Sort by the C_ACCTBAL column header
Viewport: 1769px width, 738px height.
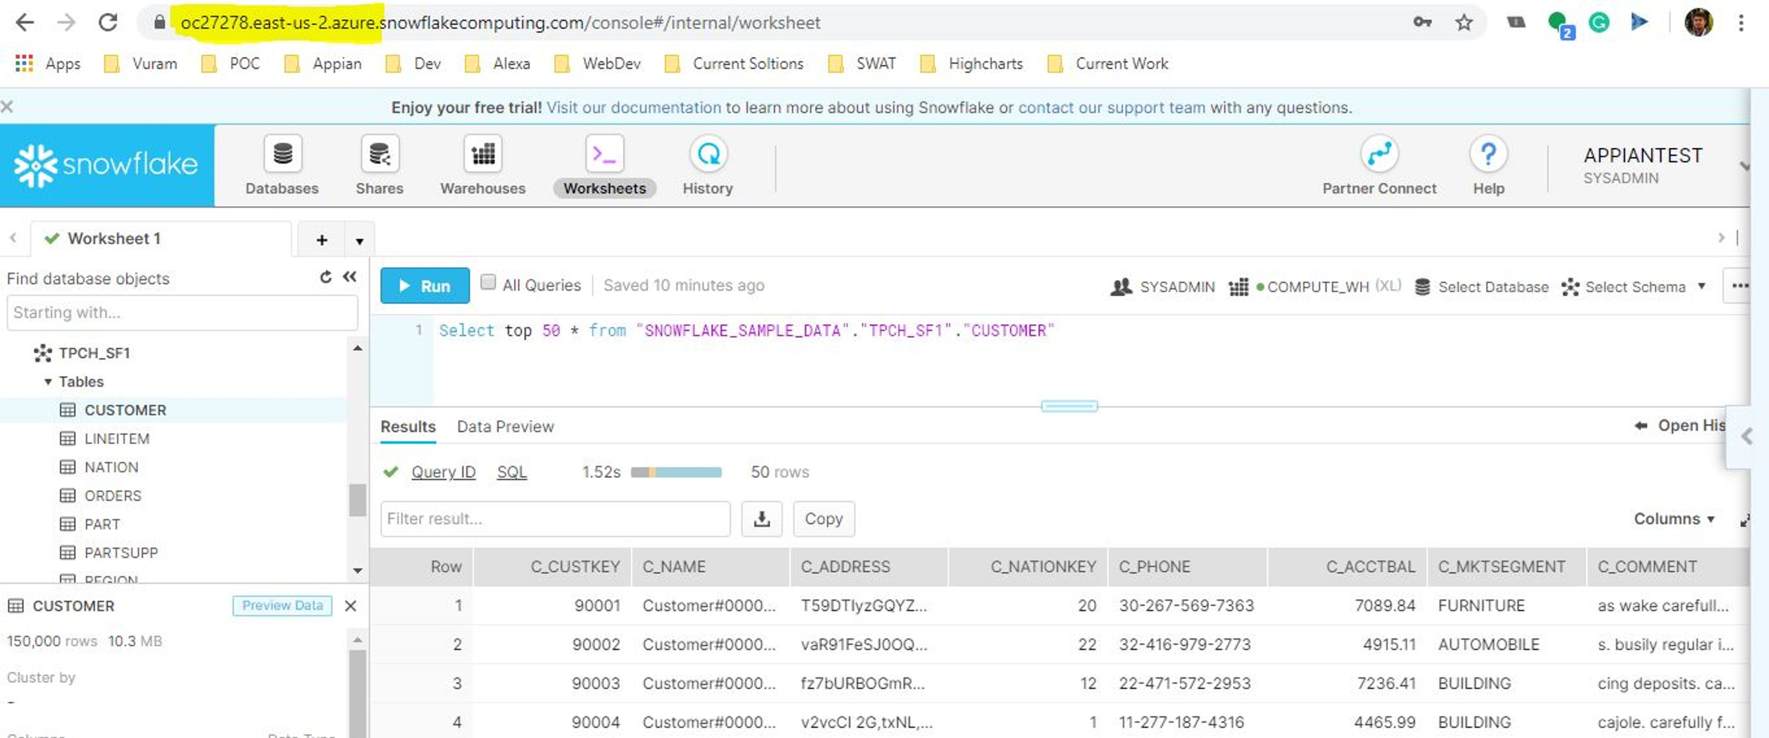[x=1347, y=566]
